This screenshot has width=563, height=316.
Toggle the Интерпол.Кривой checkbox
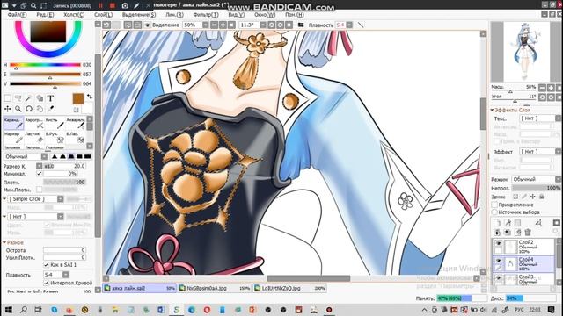pos(47,283)
